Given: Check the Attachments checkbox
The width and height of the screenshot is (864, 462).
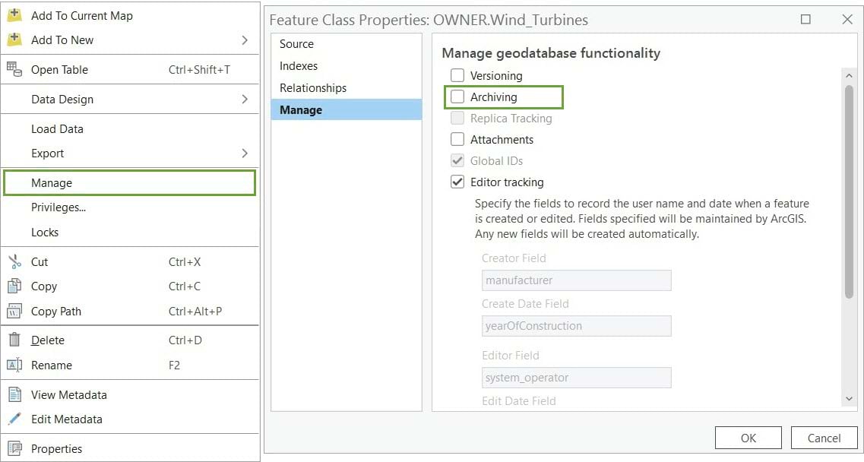Looking at the screenshot, I should click(x=457, y=139).
